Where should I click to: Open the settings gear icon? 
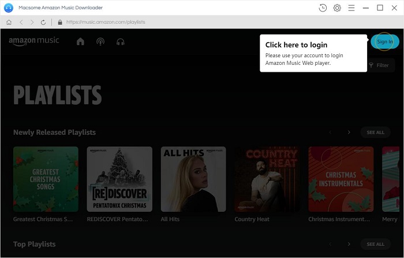pyautogui.click(x=337, y=8)
